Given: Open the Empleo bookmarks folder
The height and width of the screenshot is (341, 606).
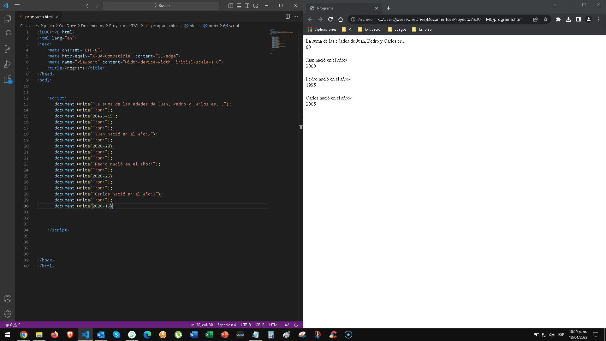Looking at the screenshot, I should (422, 29).
